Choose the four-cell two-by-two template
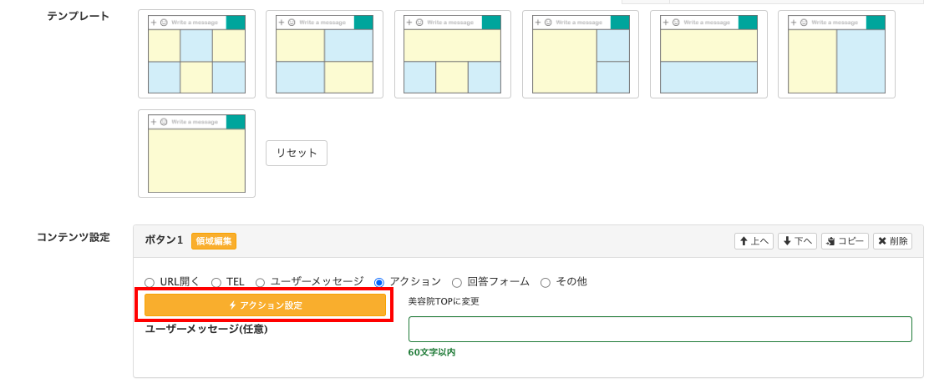This screenshot has width=929, height=383. tap(324, 54)
